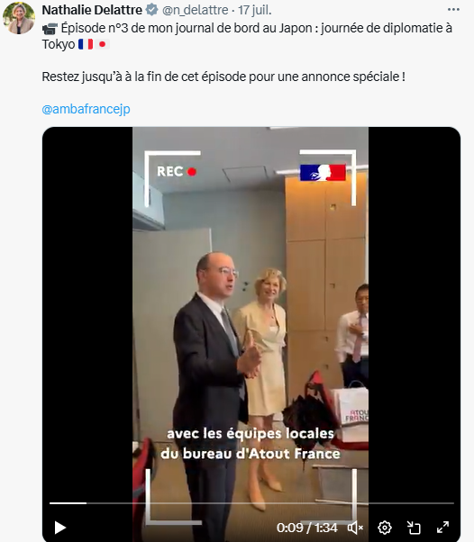This screenshot has width=474, height=542.
Task: Play the video with the play button
Action: point(60,528)
